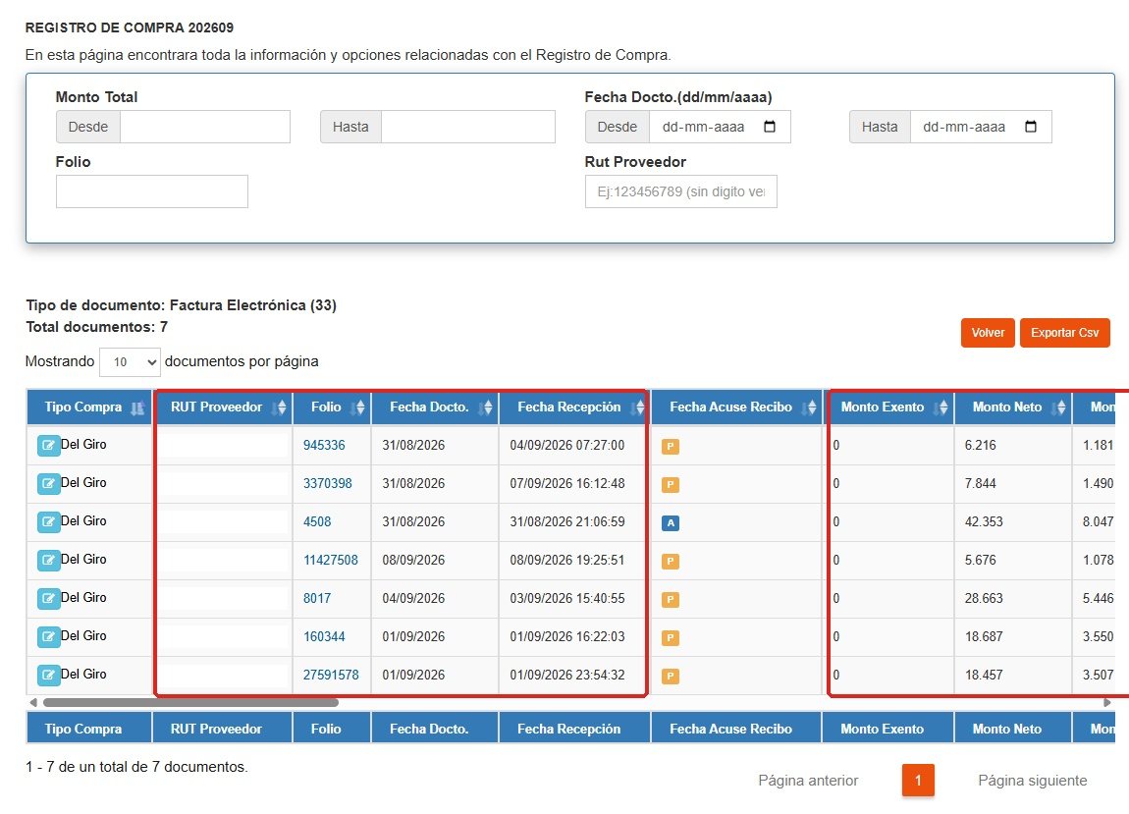Click the P status badge for folio 27591578
This screenshot has width=1129, height=814.
coord(671,676)
